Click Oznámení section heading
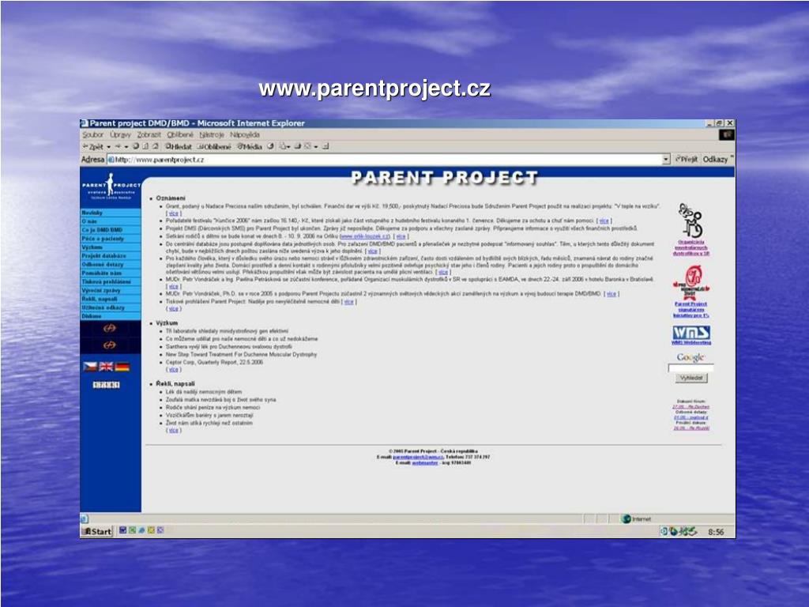Viewport: 809px width, 607px height. 171,198
